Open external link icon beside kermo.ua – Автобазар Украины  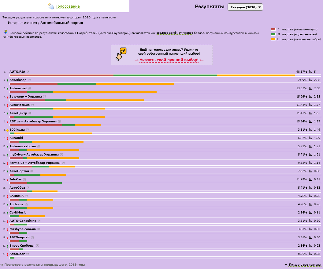tap(63, 163)
